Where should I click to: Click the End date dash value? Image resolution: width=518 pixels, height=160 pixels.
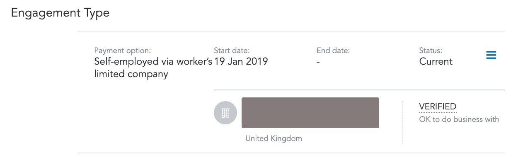tap(318, 62)
